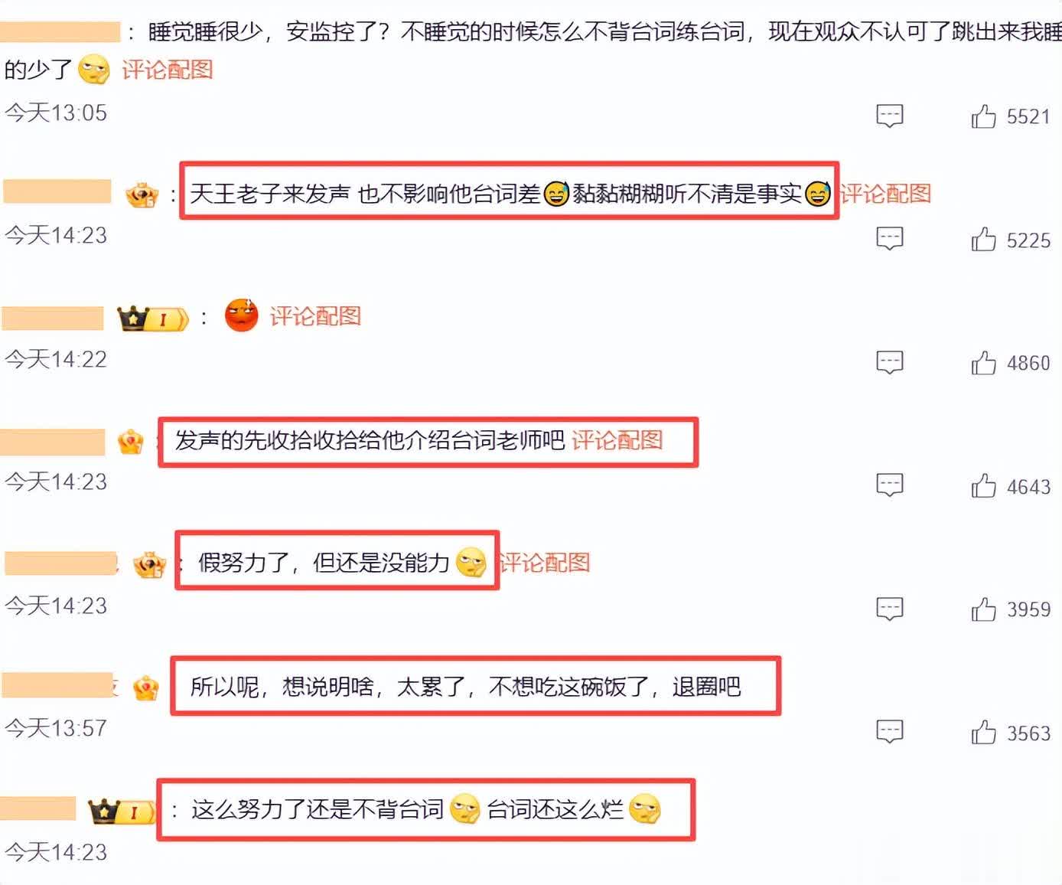
Task: Like the comment with 3959 likes
Action: [983, 609]
